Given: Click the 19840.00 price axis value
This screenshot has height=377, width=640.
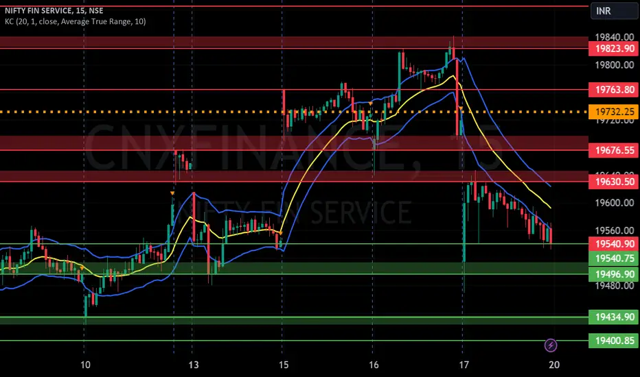Looking at the screenshot, I should click(x=614, y=37).
